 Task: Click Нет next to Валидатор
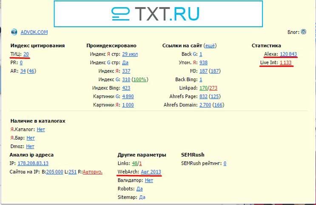149,180
